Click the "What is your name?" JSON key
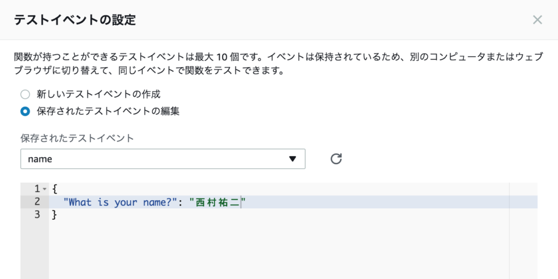Viewport: 558px width, 279px height. pos(121,202)
